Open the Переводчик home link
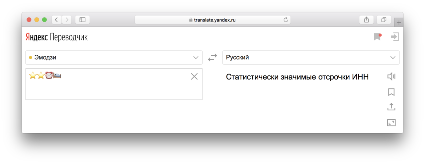 (x=69, y=37)
